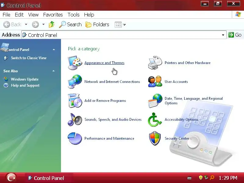Open Printers and Other Hardware link
This screenshot has height=183, width=244.
click(x=188, y=63)
